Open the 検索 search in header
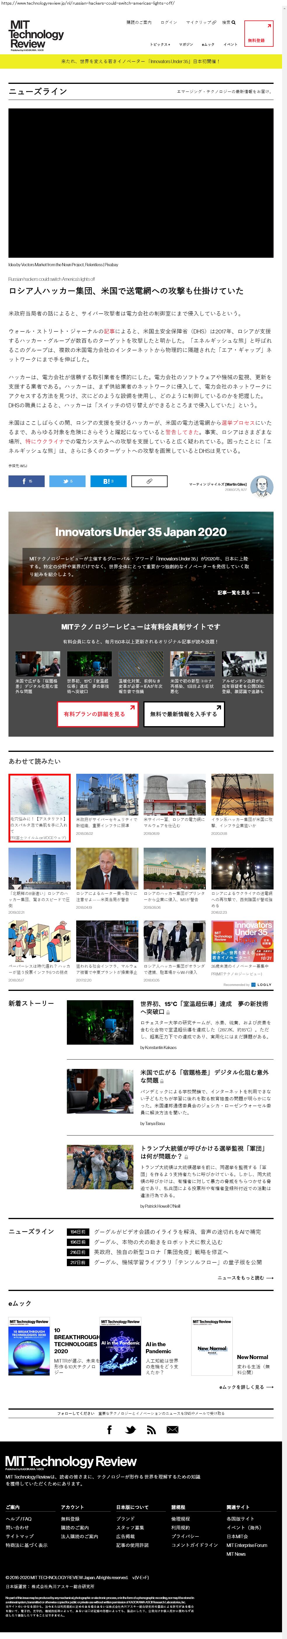 [x=228, y=22]
